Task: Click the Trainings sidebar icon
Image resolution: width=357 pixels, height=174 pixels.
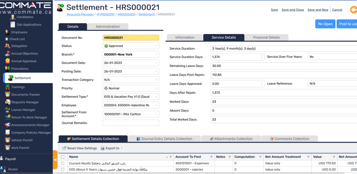Action: point(7,87)
